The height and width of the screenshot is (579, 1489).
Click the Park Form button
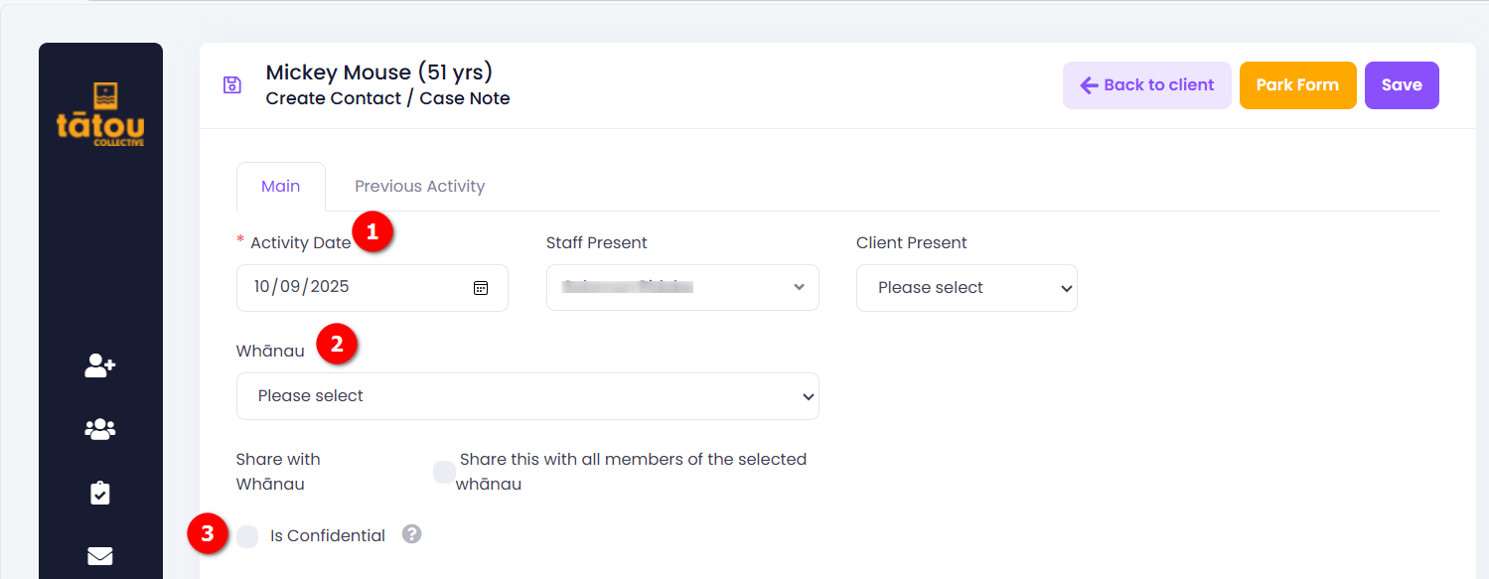click(x=1297, y=85)
